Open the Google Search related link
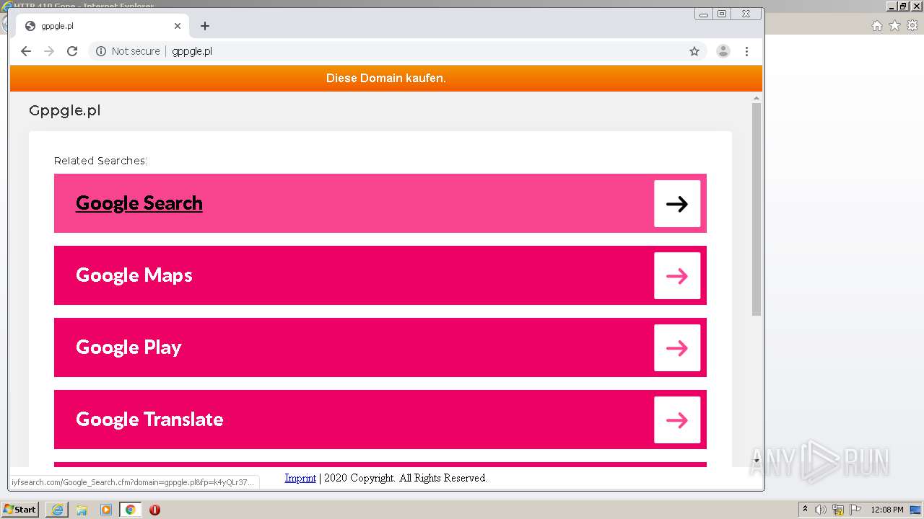The image size is (924, 519). click(x=139, y=203)
